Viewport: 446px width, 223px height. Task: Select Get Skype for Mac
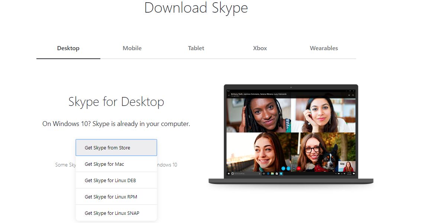pos(116,164)
